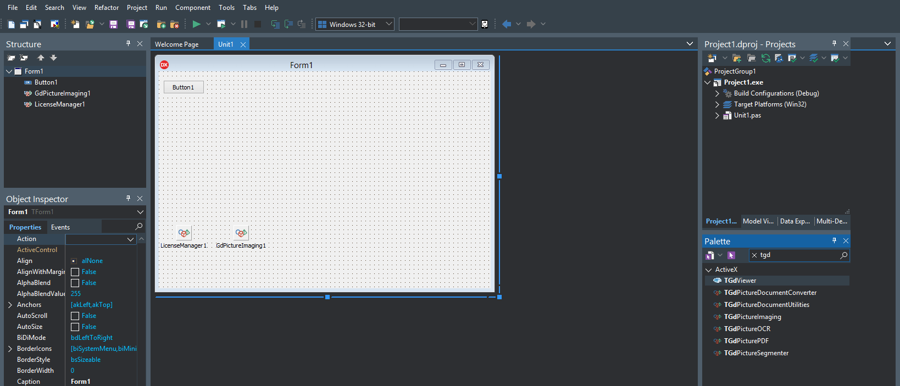Viewport: 900px width, 386px height.
Task: Expand the Unit1.pas node in Projects
Action: click(717, 115)
